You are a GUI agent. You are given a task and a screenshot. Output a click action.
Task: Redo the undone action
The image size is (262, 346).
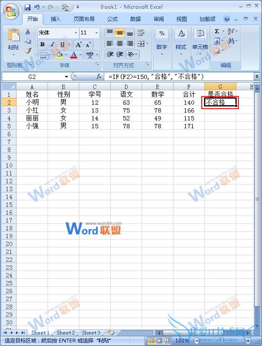coord(51,7)
